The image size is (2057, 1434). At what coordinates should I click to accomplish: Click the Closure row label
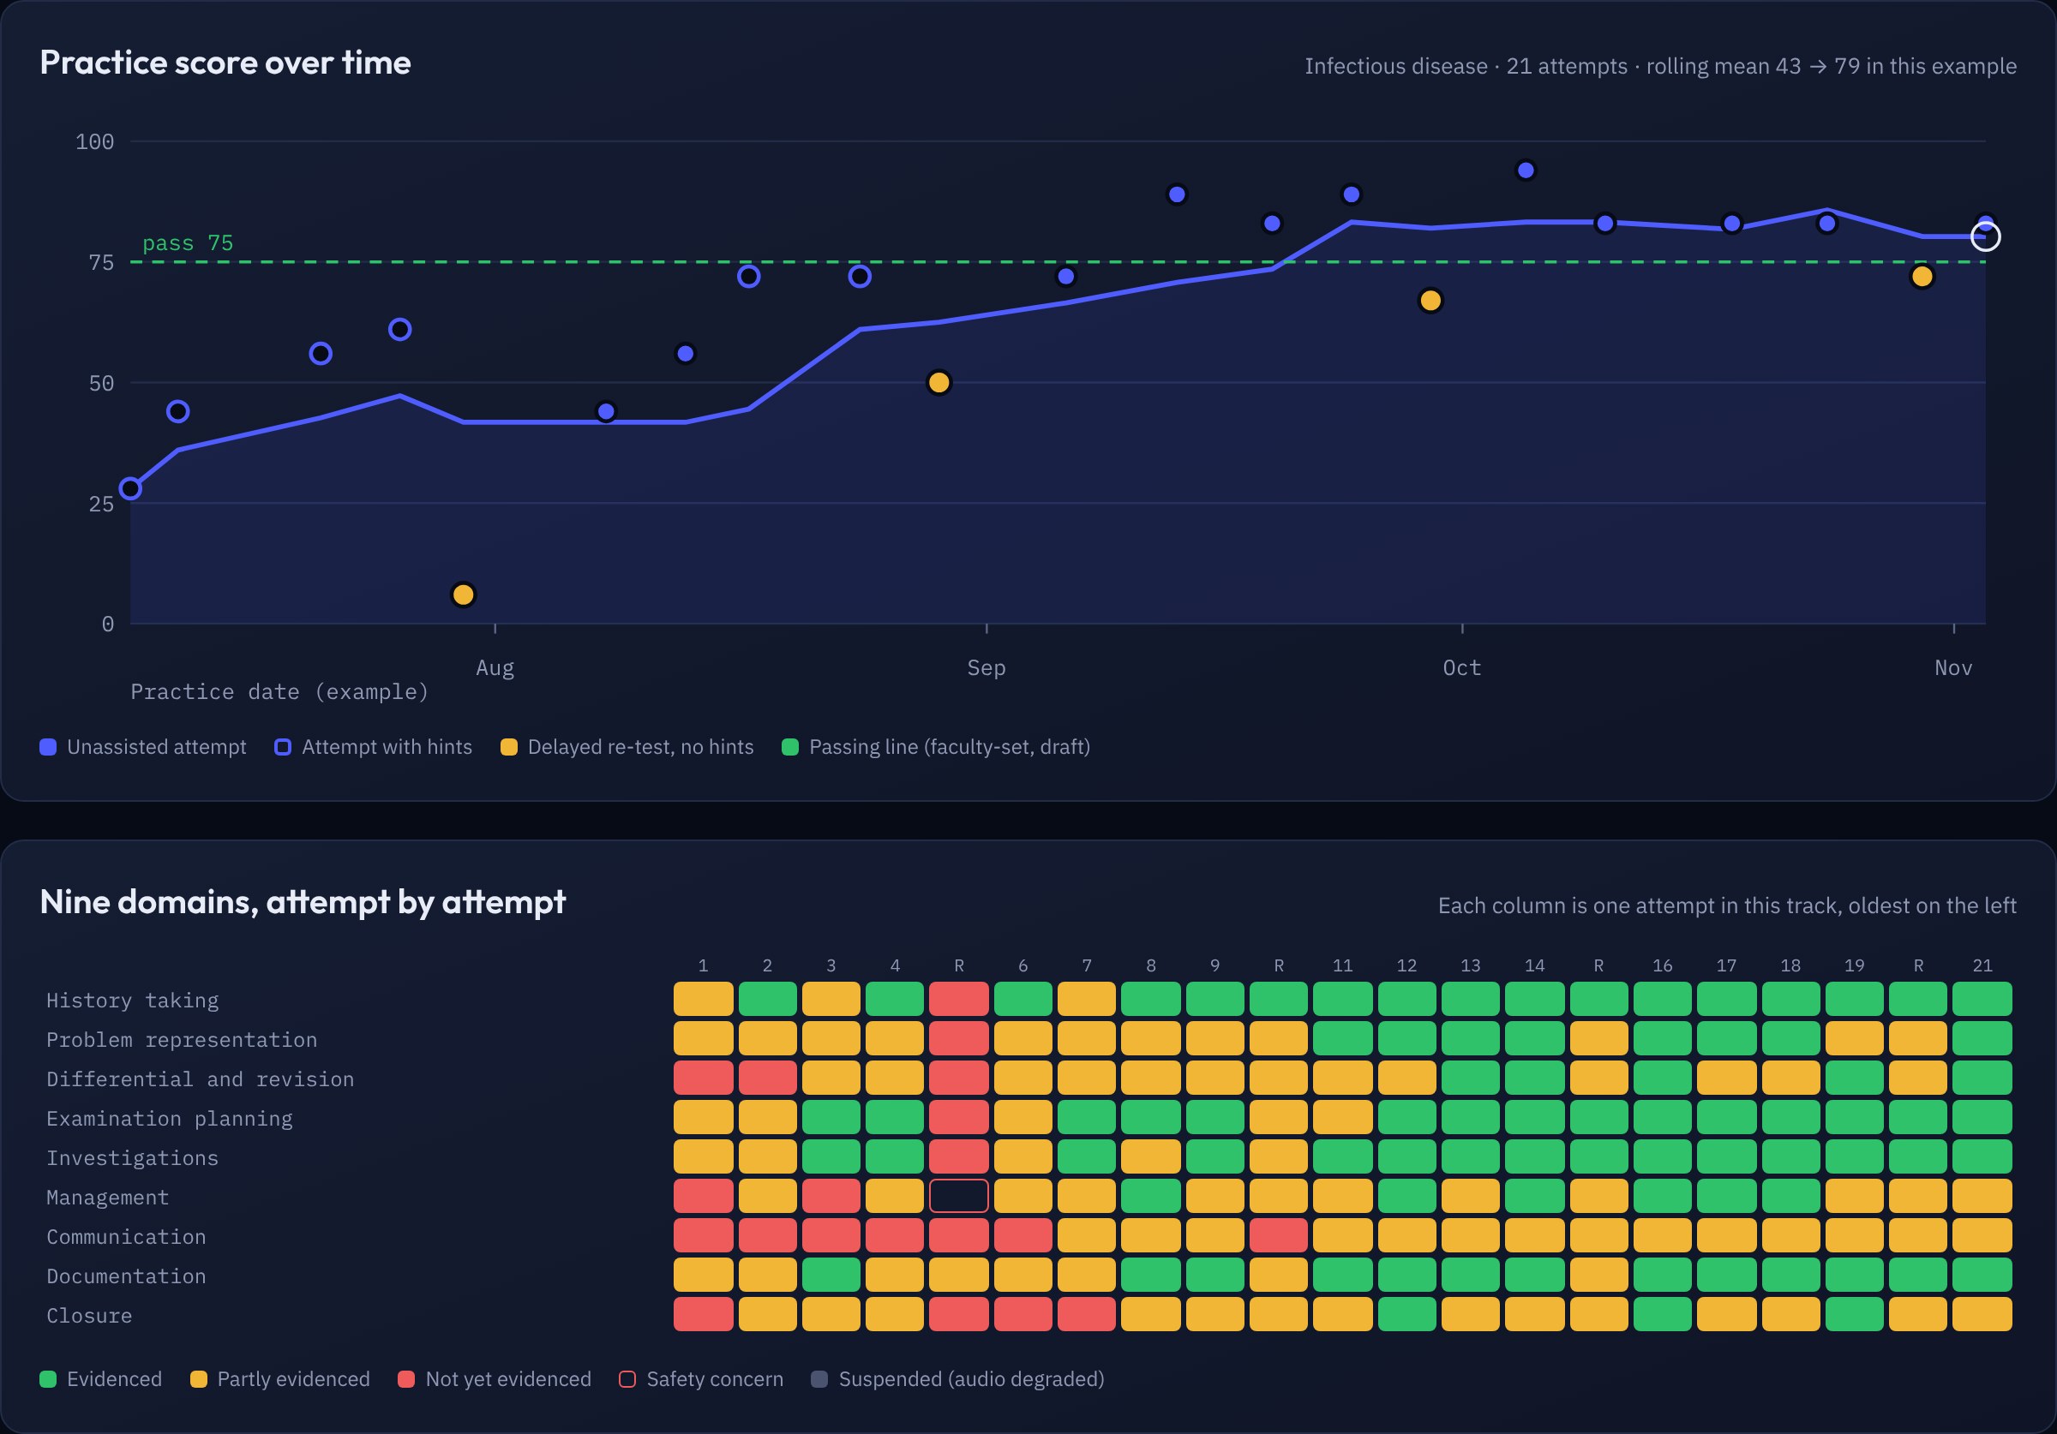[x=90, y=1315]
